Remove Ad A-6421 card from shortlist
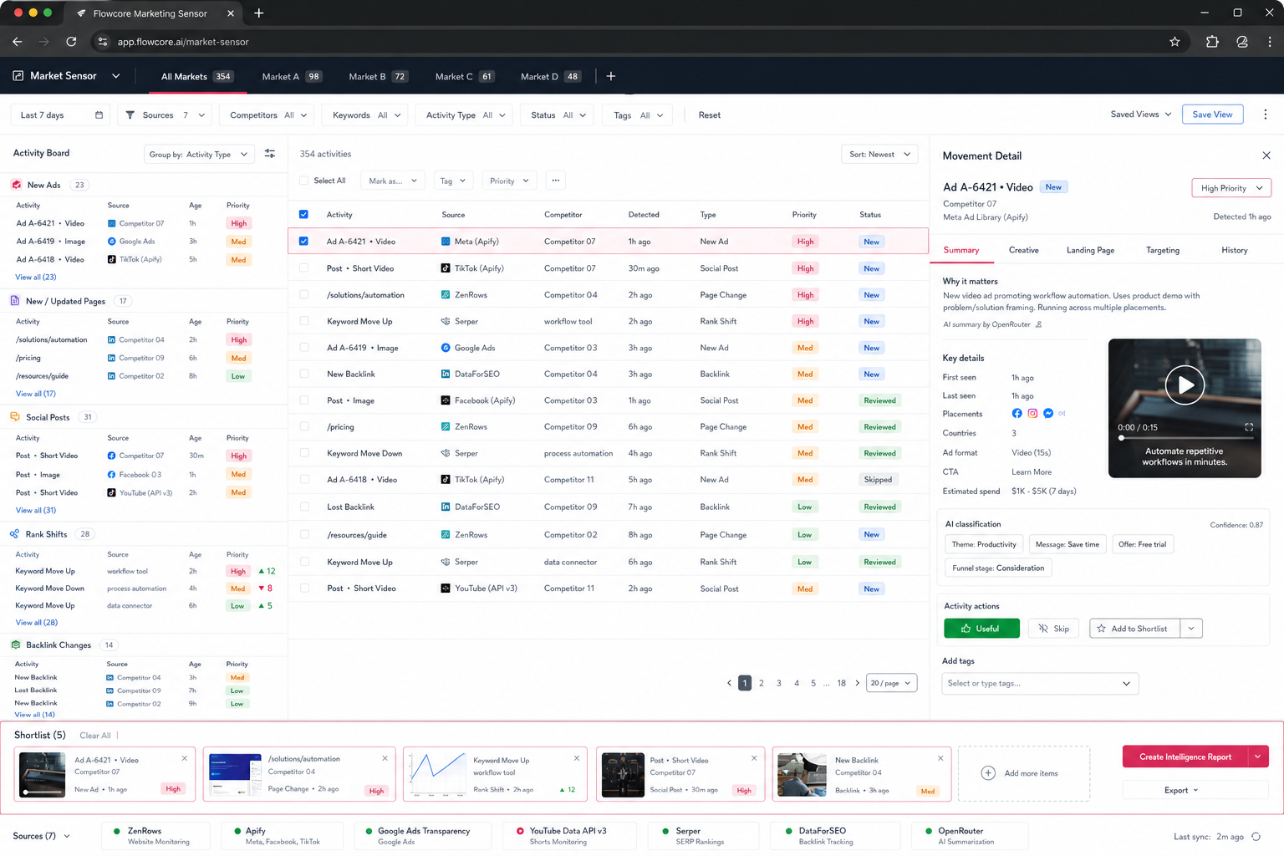This screenshot has width=1284, height=856. click(185, 759)
